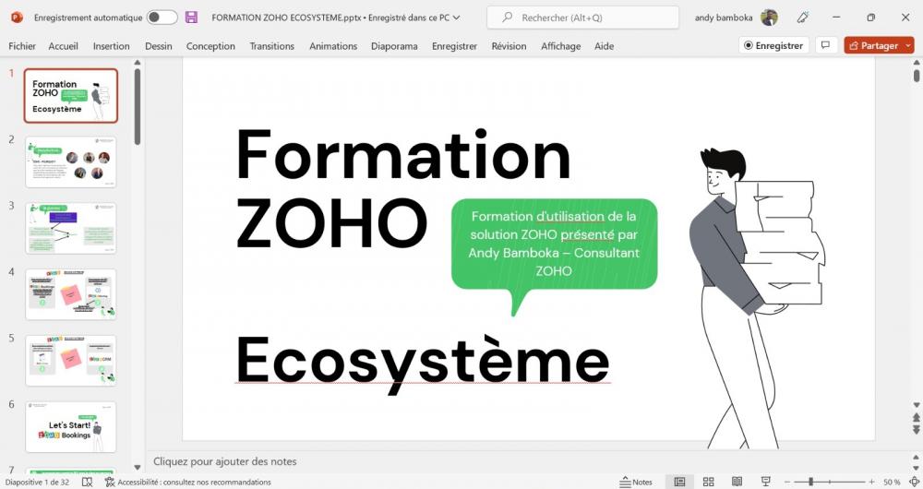
Task: Click the zoom out minus button
Action: click(x=787, y=482)
